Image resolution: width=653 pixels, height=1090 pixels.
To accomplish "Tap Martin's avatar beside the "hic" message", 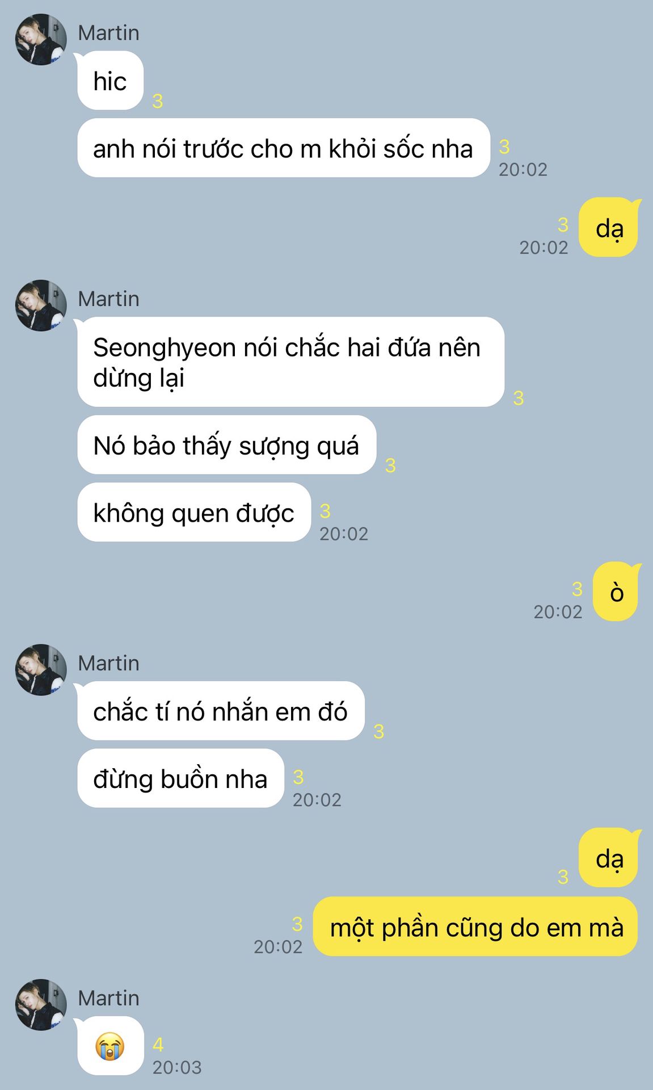I will (x=41, y=40).
